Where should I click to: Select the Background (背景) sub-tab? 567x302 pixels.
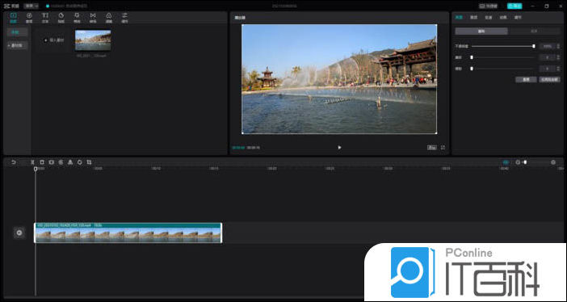point(534,31)
